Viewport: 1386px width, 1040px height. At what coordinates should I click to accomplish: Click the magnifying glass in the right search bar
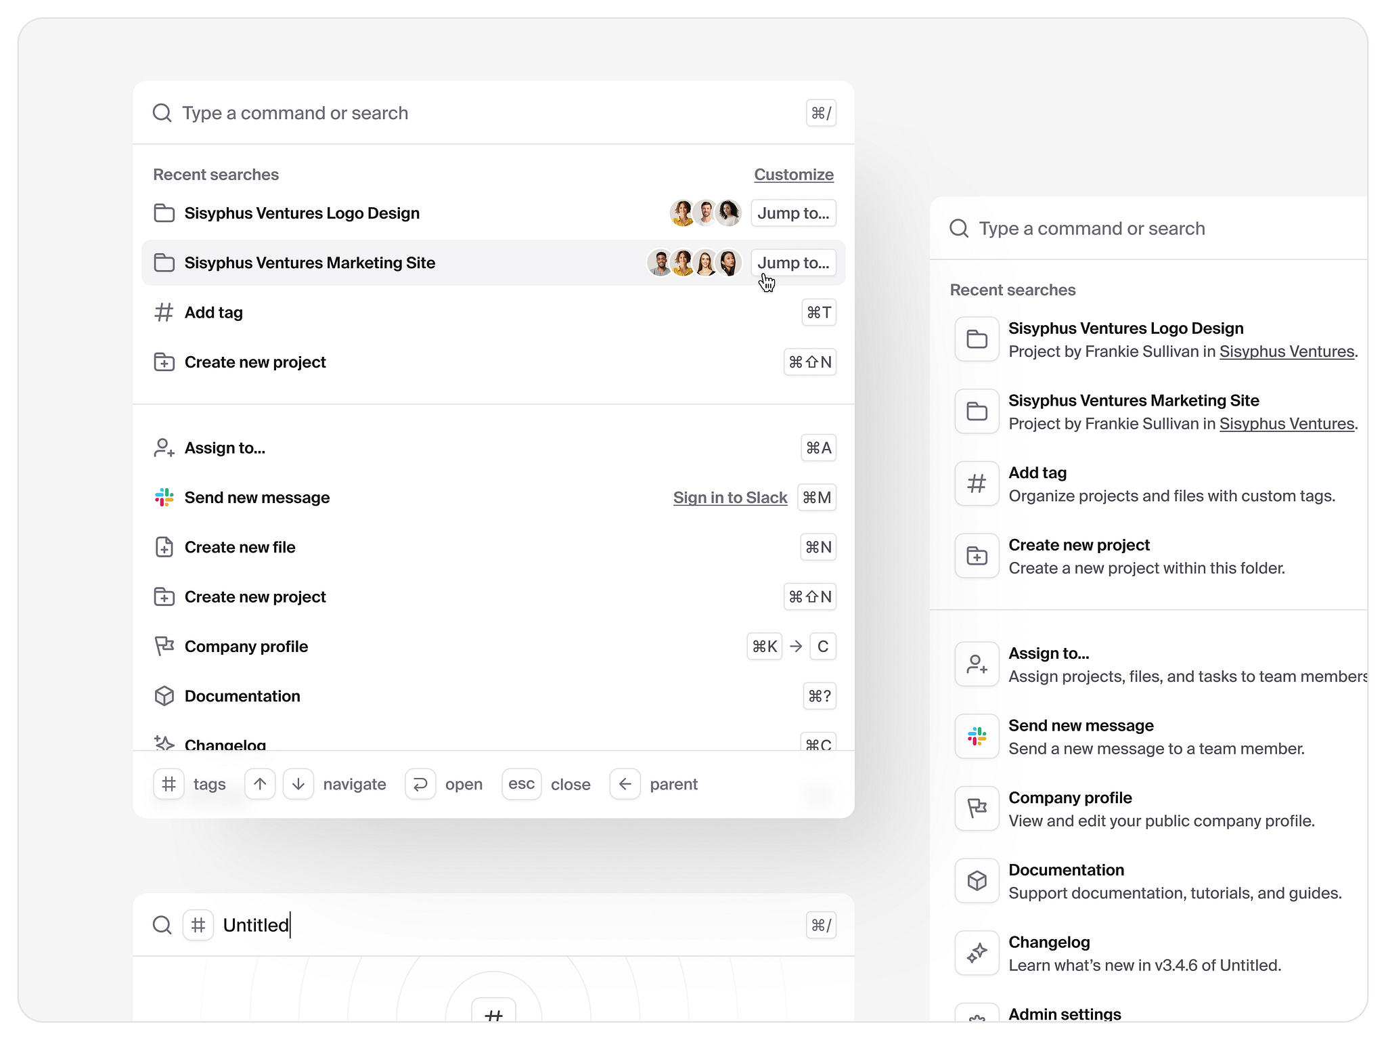click(x=959, y=228)
